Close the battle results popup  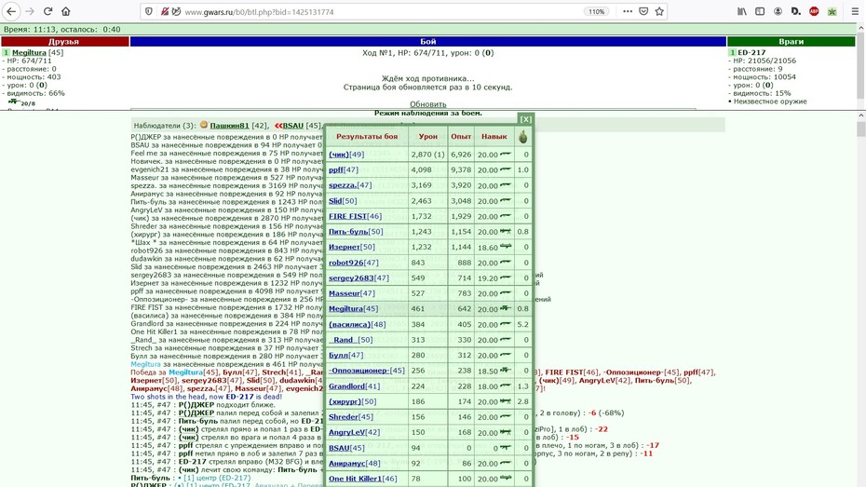[x=526, y=119]
